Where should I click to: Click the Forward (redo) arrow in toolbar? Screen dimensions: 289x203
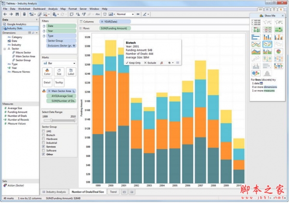click(x=11, y=14)
